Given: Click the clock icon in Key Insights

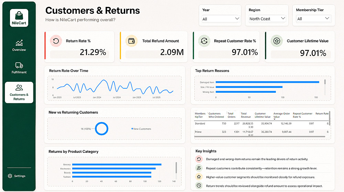Looking at the screenshot, I should point(199,185).
